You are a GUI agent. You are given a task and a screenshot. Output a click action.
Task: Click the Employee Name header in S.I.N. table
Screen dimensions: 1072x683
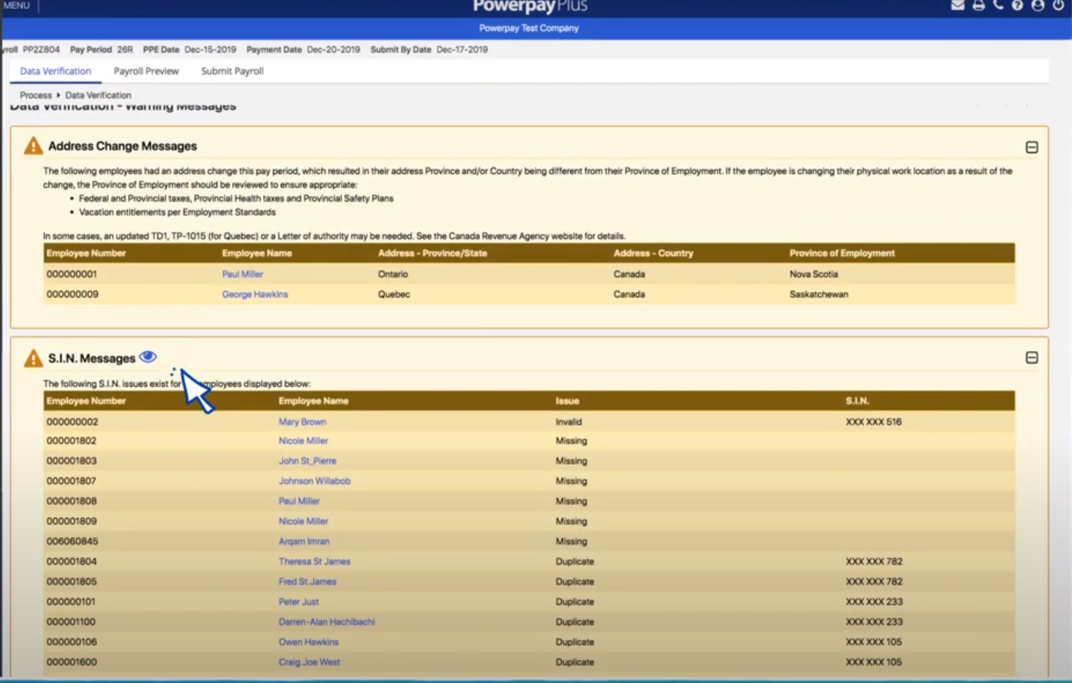point(313,401)
